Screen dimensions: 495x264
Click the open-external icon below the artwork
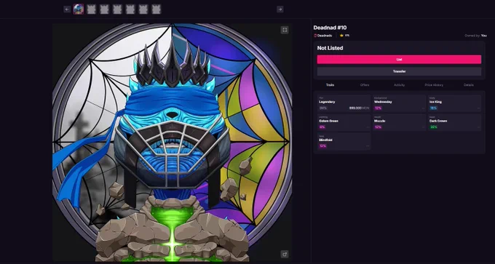(285, 255)
